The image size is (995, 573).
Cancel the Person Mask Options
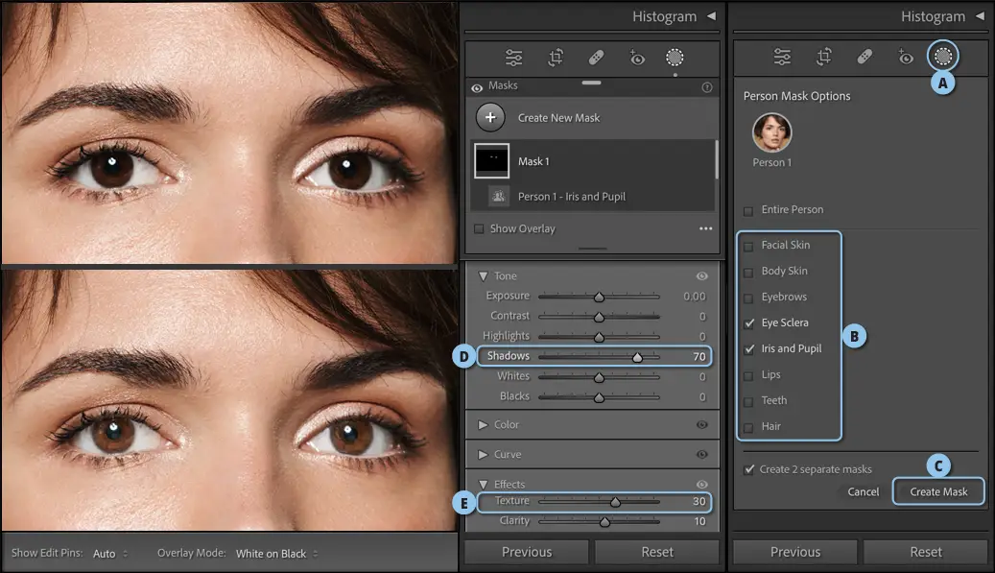coord(863,491)
